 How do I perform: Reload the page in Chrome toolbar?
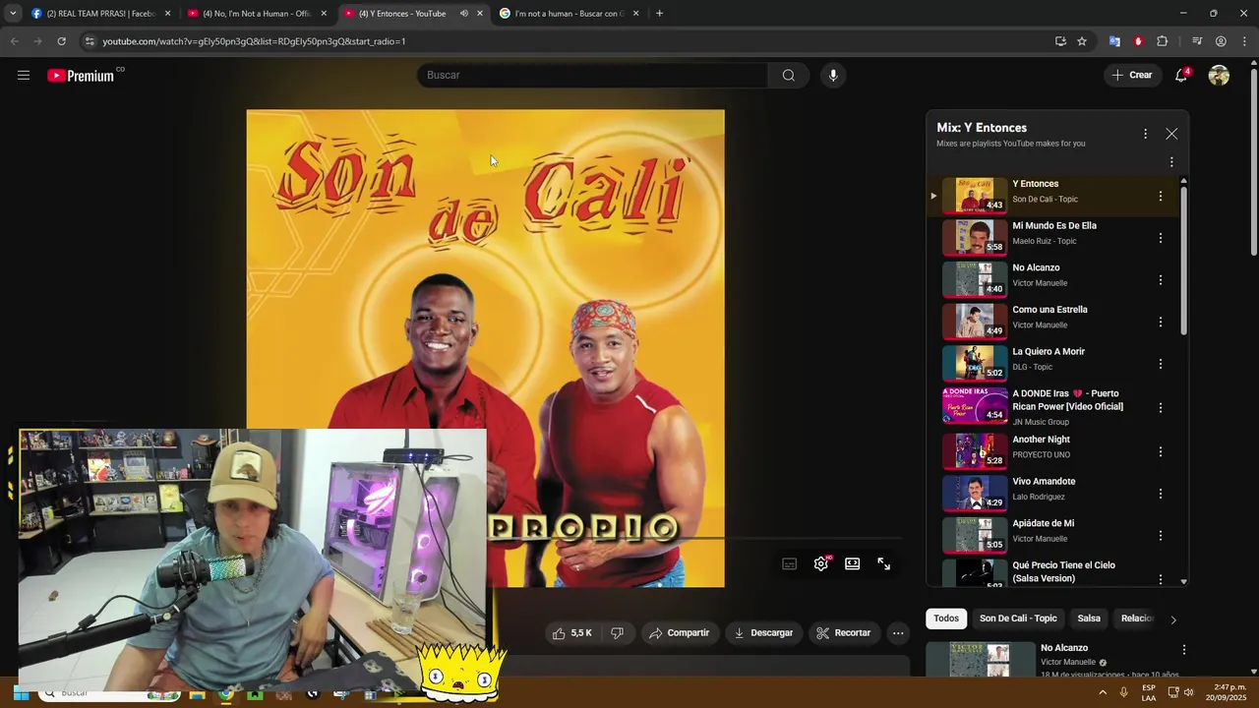pos(61,41)
